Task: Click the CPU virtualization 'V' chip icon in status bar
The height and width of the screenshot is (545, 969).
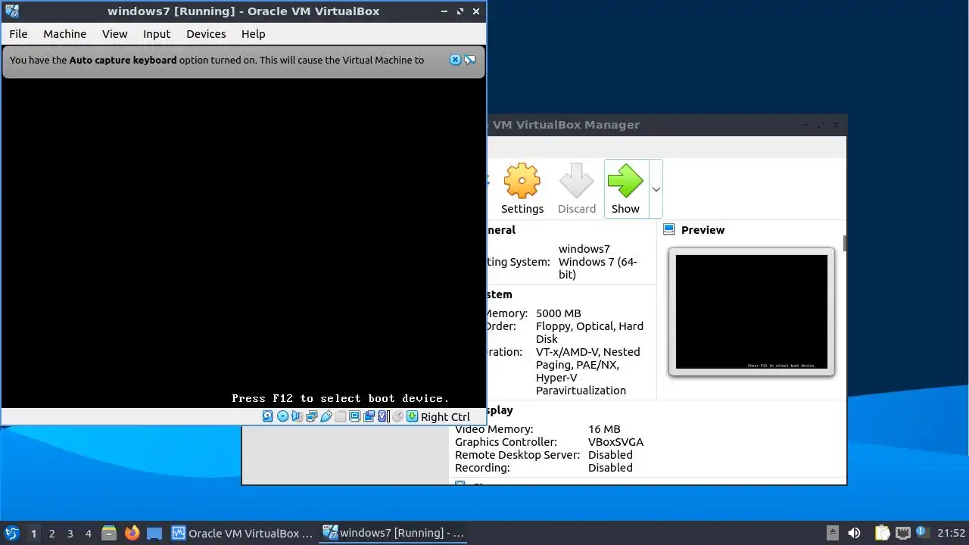Action: point(383,416)
